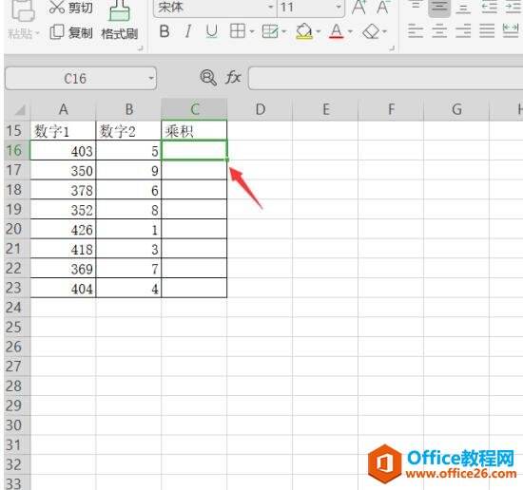This screenshot has width=523, height=490.
Task: Open the draw border options arrow
Action: (x=284, y=31)
